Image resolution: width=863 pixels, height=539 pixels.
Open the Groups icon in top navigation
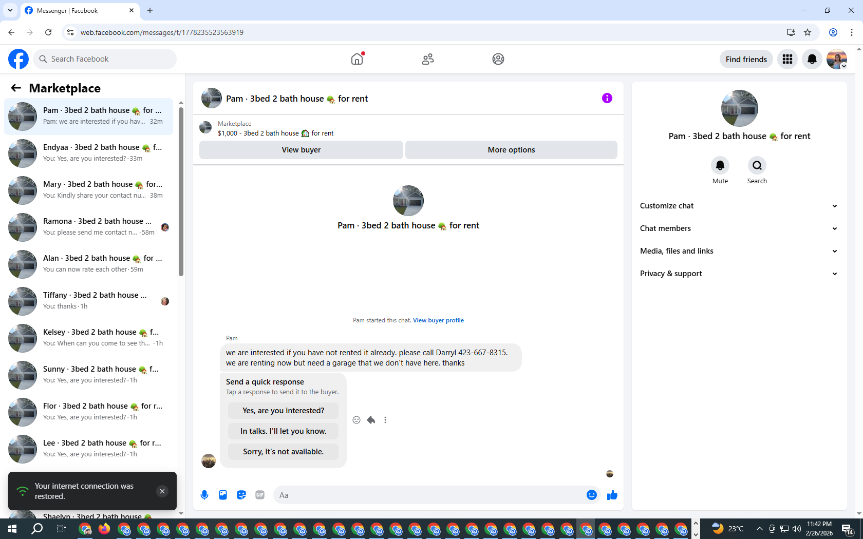498,59
